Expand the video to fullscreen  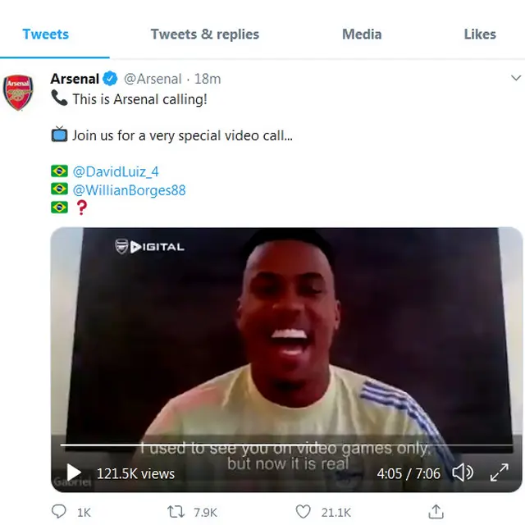click(500, 472)
